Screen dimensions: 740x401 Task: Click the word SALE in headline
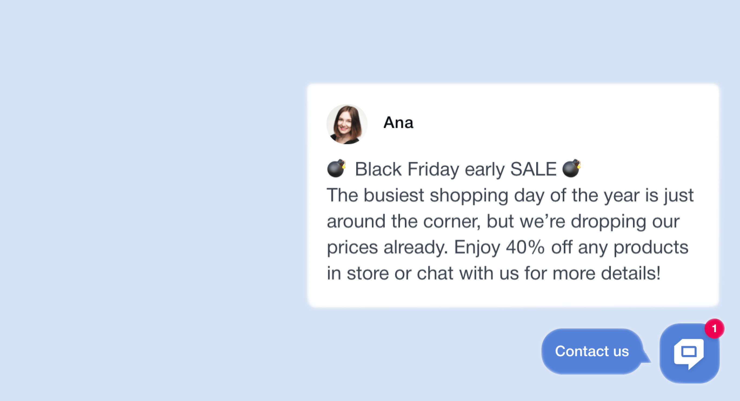[x=534, y=169]
